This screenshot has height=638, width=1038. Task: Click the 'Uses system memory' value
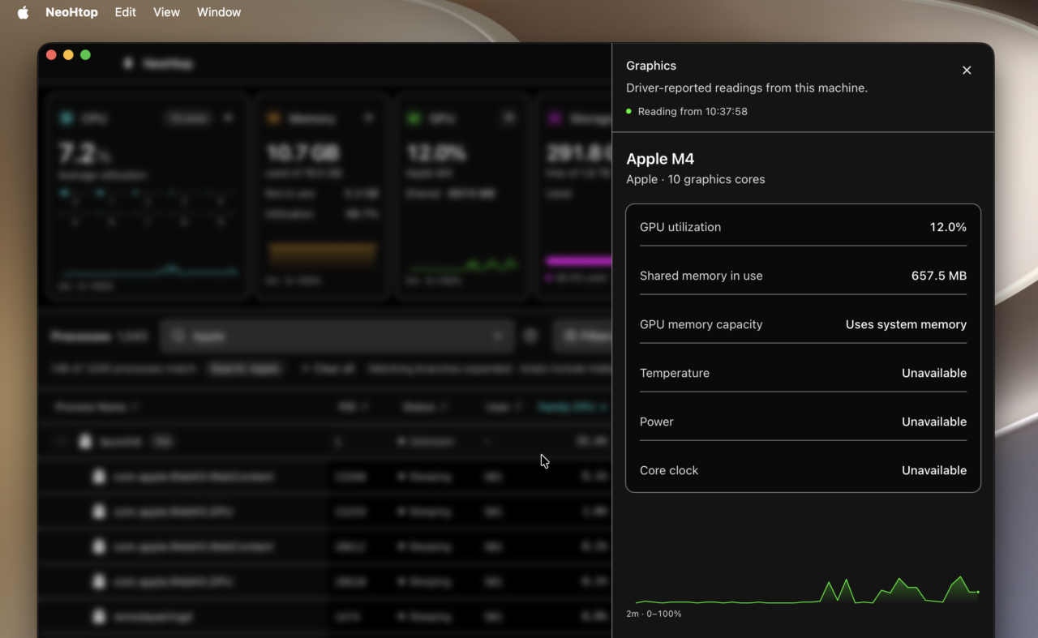[906, 324]
